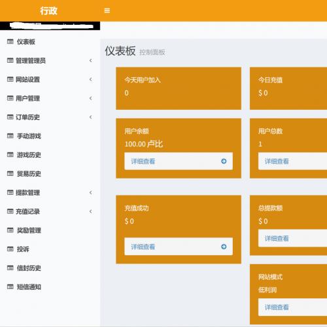Viewport: 327px width, 327px height.
Task: Open the 信封历史 menu item
Action: [x=50, y=268]
